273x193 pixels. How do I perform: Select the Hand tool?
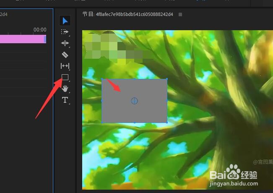tap(65, 89)
